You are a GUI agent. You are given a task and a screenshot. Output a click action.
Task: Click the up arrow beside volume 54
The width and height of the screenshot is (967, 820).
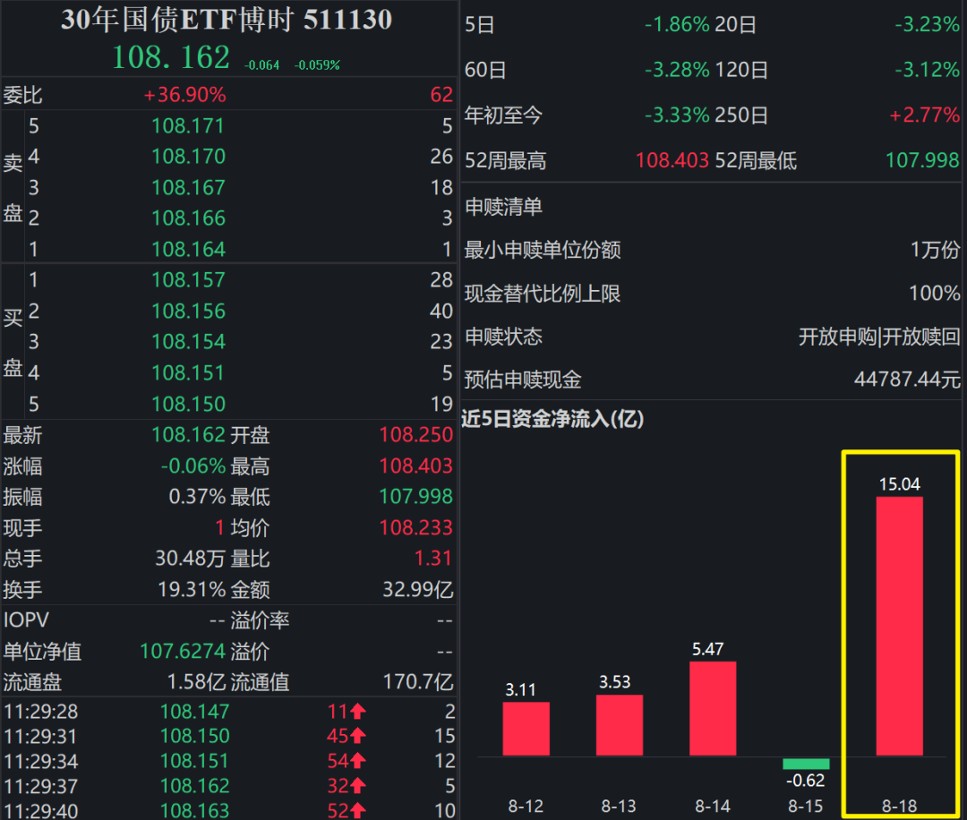358,761
